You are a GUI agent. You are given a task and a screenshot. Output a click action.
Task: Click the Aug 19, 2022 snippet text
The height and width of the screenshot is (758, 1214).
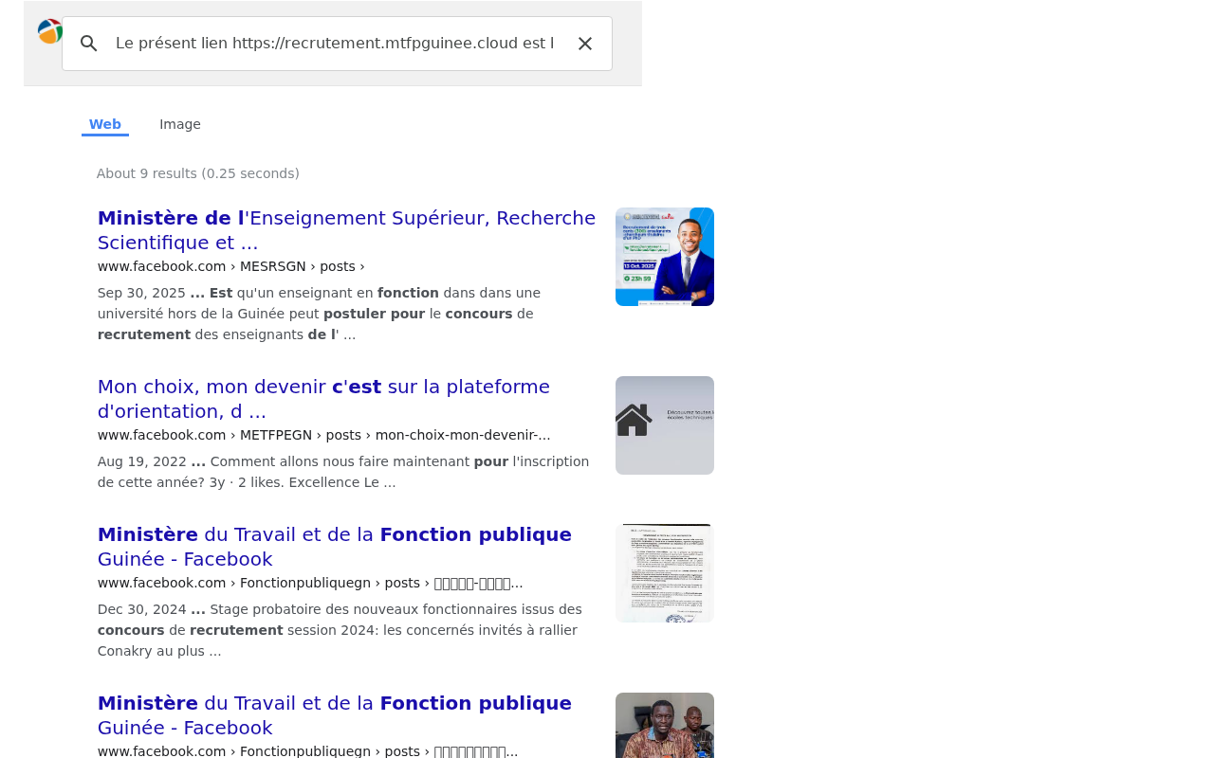pos(343,472)
